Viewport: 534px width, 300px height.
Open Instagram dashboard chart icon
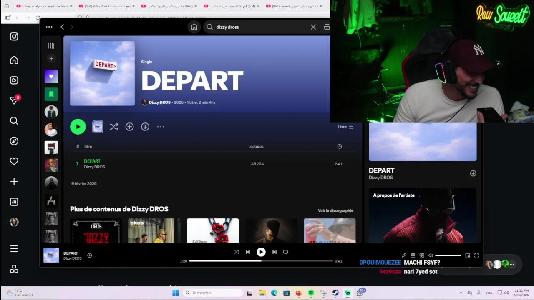pos(14,202)
